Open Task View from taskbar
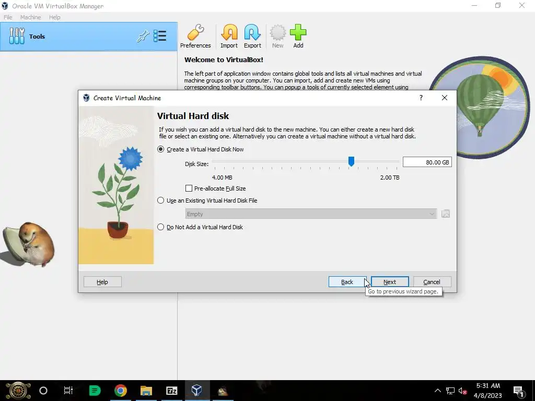The height and width of the screenshot is (401, 535). 68,391
